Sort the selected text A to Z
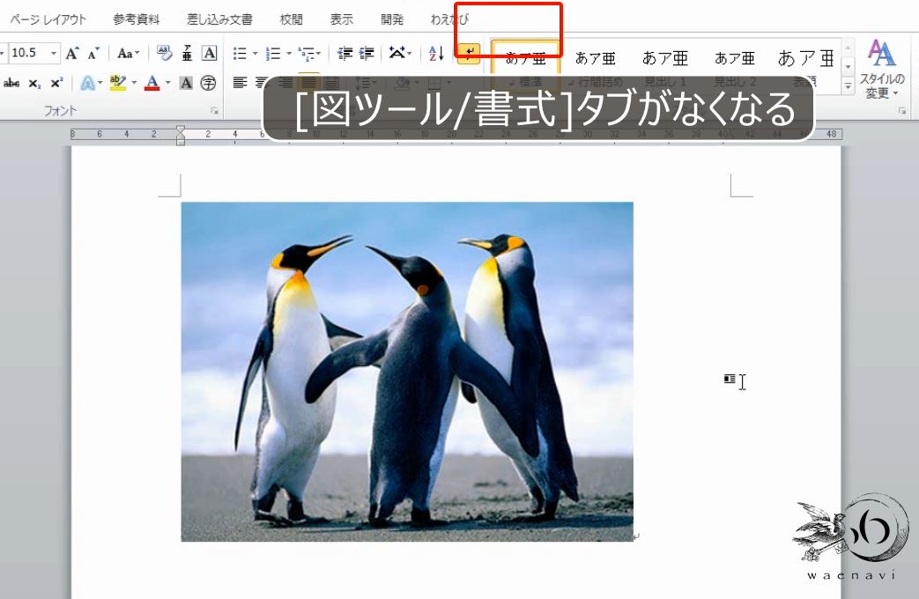919x599 pixels. click(x=436, y=54)
